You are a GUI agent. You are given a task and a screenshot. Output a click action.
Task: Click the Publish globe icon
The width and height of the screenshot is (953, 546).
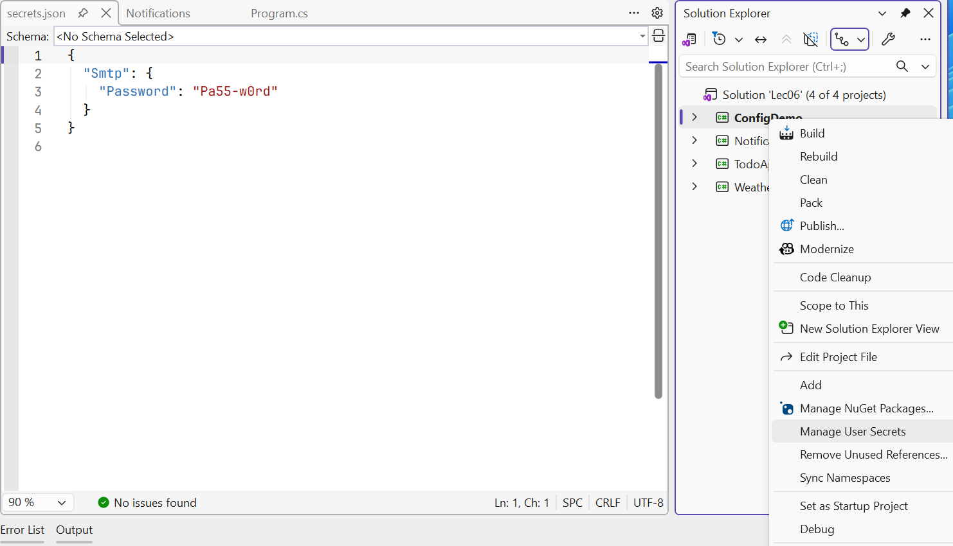tap(786, 225)
